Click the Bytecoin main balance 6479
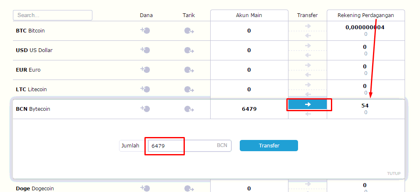Viewport: 420px width, 192px height. click(x=249, y=109)
